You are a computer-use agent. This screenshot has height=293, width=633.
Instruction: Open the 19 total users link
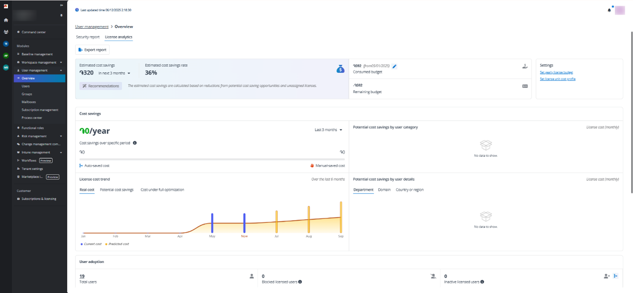coord(82,276)
